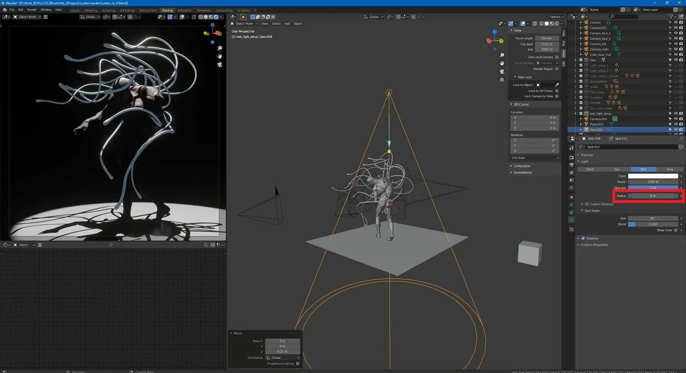Viewport: 686px width, 373px height.
Task: Adjust the Specular slider value
Action: [653, 188]
